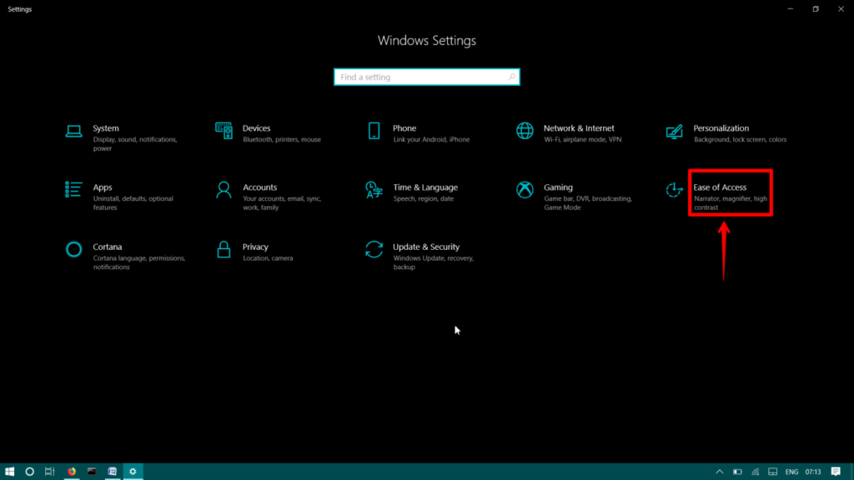Open the Cortana category title
The width and height of the screenshot is (854, 480).
click(x=108, y=247)
